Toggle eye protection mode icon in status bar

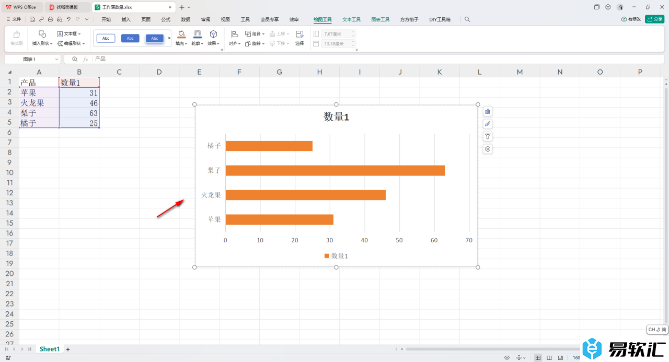[507, 358]
